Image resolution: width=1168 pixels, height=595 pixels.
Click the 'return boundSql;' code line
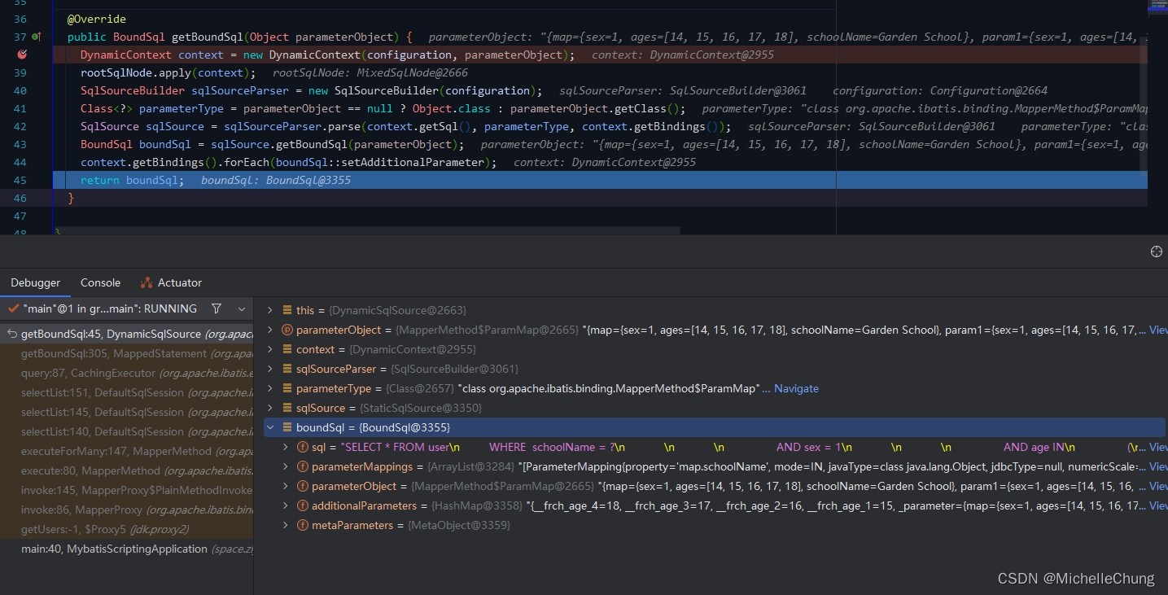click(x=132, y=180)
